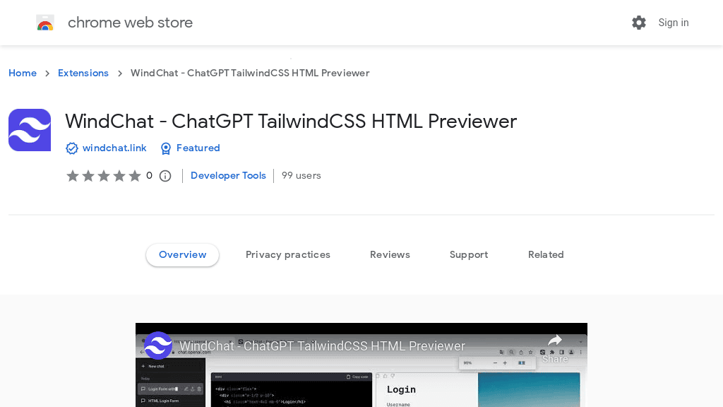This screenshot has height=407, width=723.
Task: Click the Share arrow on the video
Action: (x=555, y=341)
